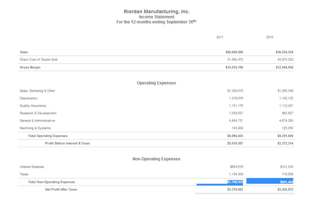Select the Sales row label
The image size is (310, 199).
click(24, 52)
